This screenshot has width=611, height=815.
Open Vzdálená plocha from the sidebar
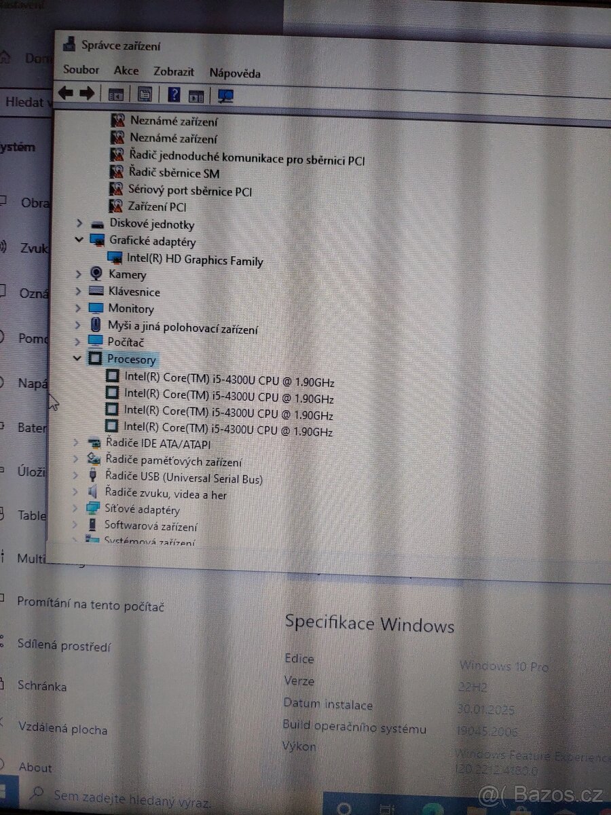tap(64, 730)
